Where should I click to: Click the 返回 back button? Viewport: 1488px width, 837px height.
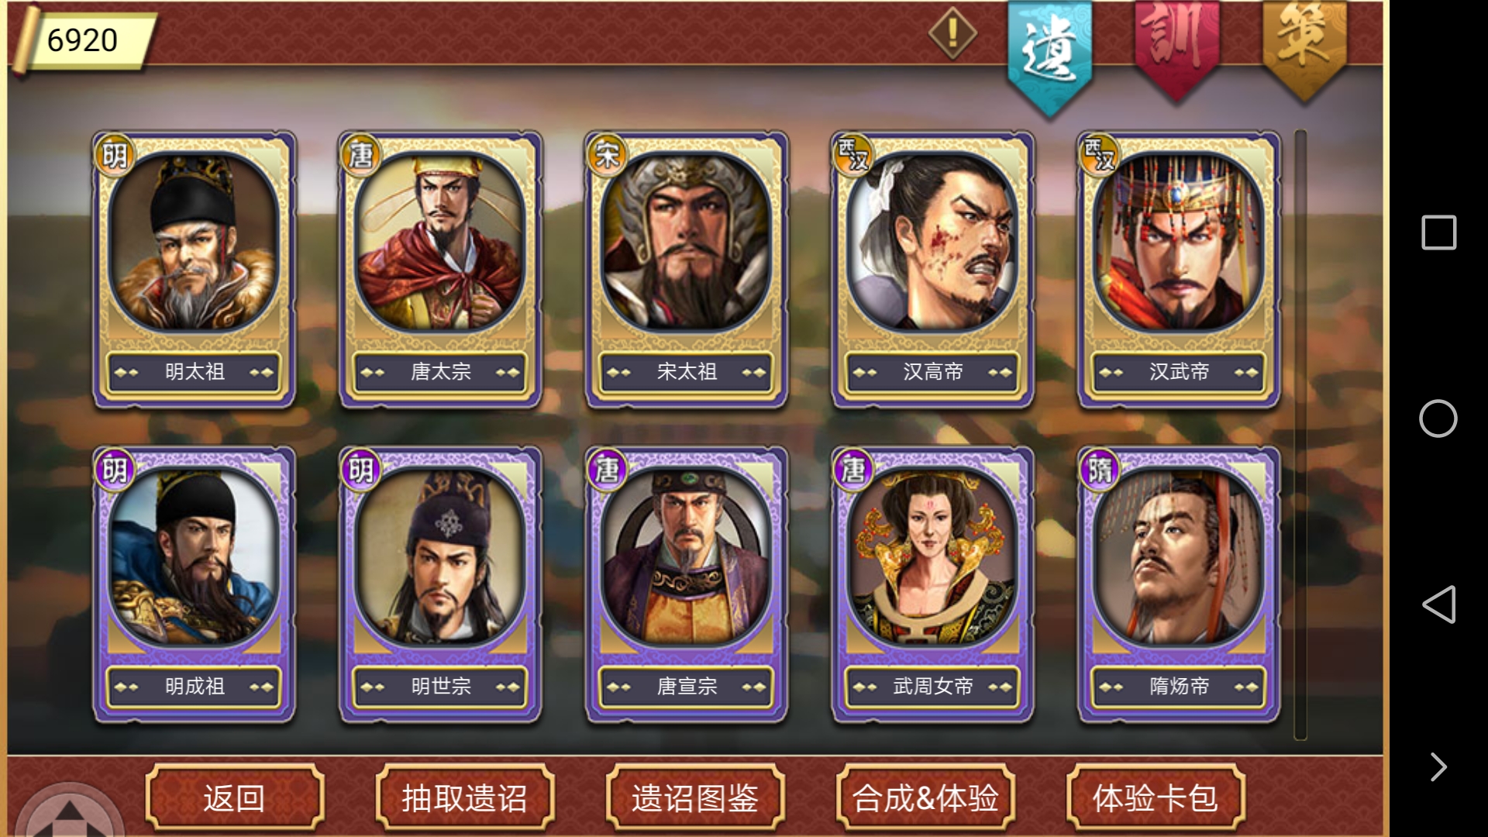pyautogui.click(x=235, y=797)
